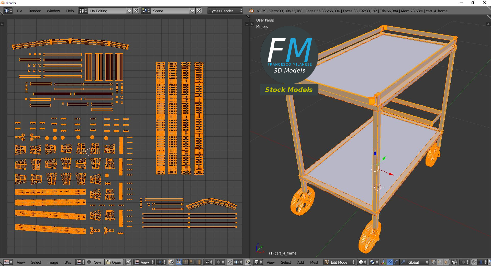Click the blue Z axis manipulator arrow
Image resolution: width=491 pixels, height=266 pixels.
(x=375, y=153)
